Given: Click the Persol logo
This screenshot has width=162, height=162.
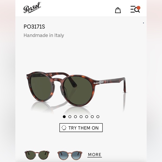Looking at the screenshot, I should coord(32,8).
